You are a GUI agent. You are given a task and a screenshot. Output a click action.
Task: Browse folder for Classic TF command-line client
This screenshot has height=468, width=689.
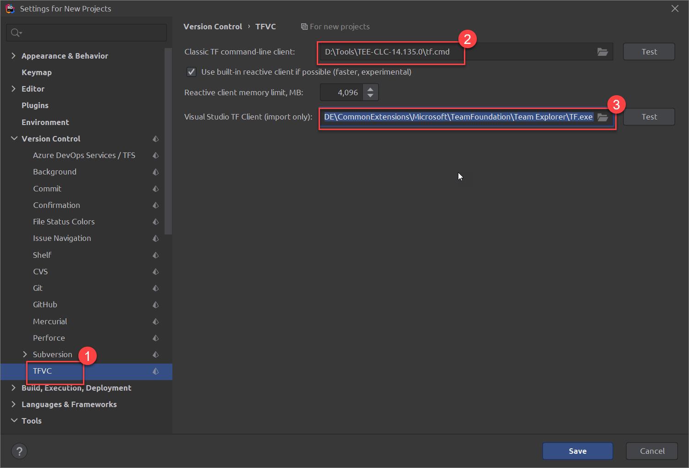coord(602,52)
